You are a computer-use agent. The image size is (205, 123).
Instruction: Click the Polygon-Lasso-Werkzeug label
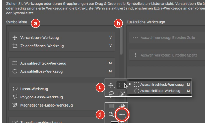[42, 97]
